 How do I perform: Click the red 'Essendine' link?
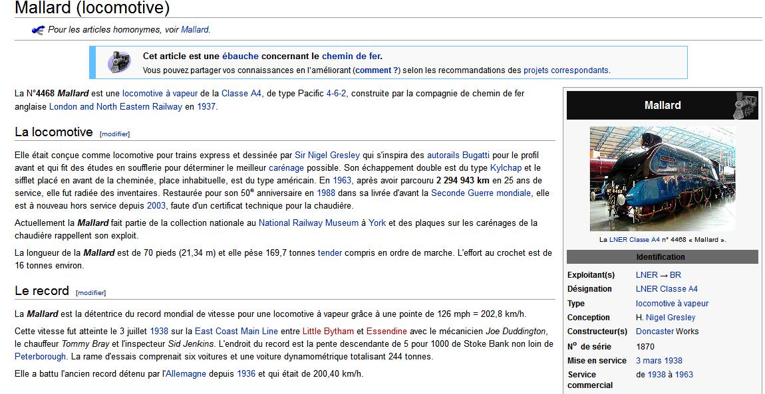point(387,331)
